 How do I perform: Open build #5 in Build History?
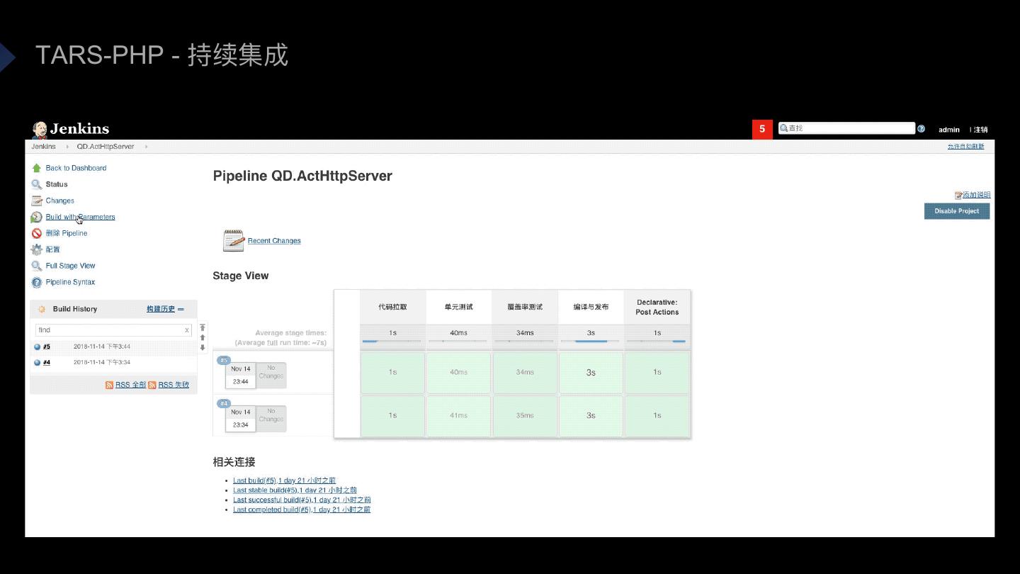[x=47, y=347]
